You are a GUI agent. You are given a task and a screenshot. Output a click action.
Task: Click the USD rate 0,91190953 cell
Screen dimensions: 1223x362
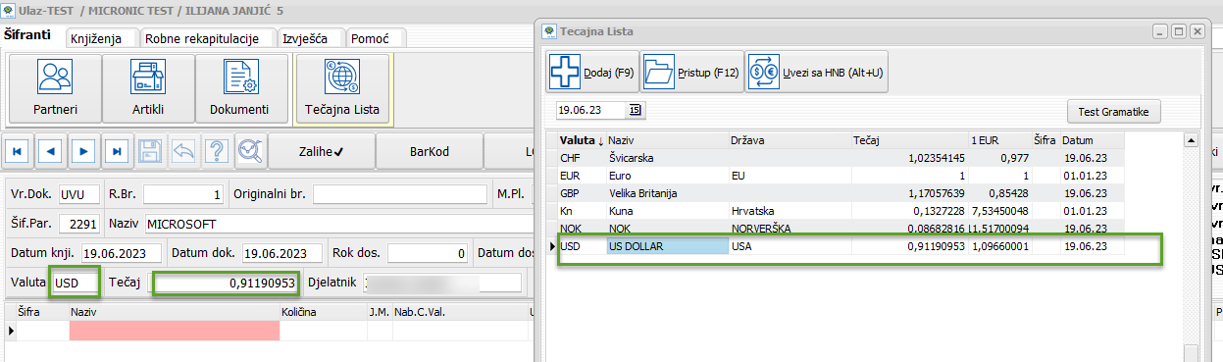910,246
